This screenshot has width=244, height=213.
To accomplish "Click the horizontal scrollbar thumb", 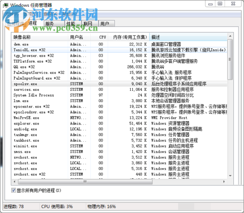I will click(85, 182).
